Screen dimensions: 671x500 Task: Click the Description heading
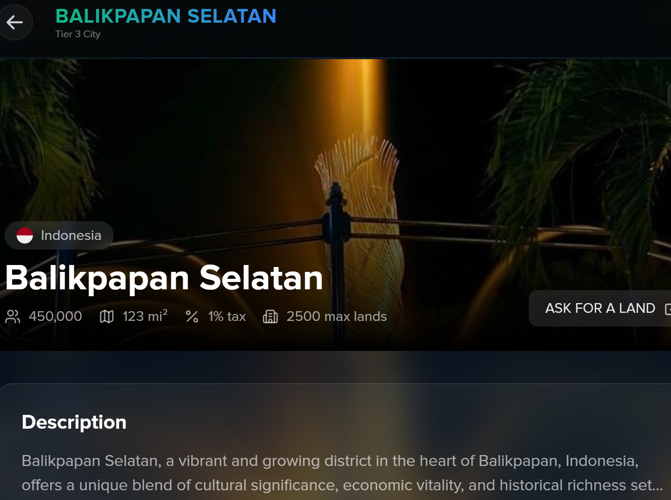click(74, 422)
